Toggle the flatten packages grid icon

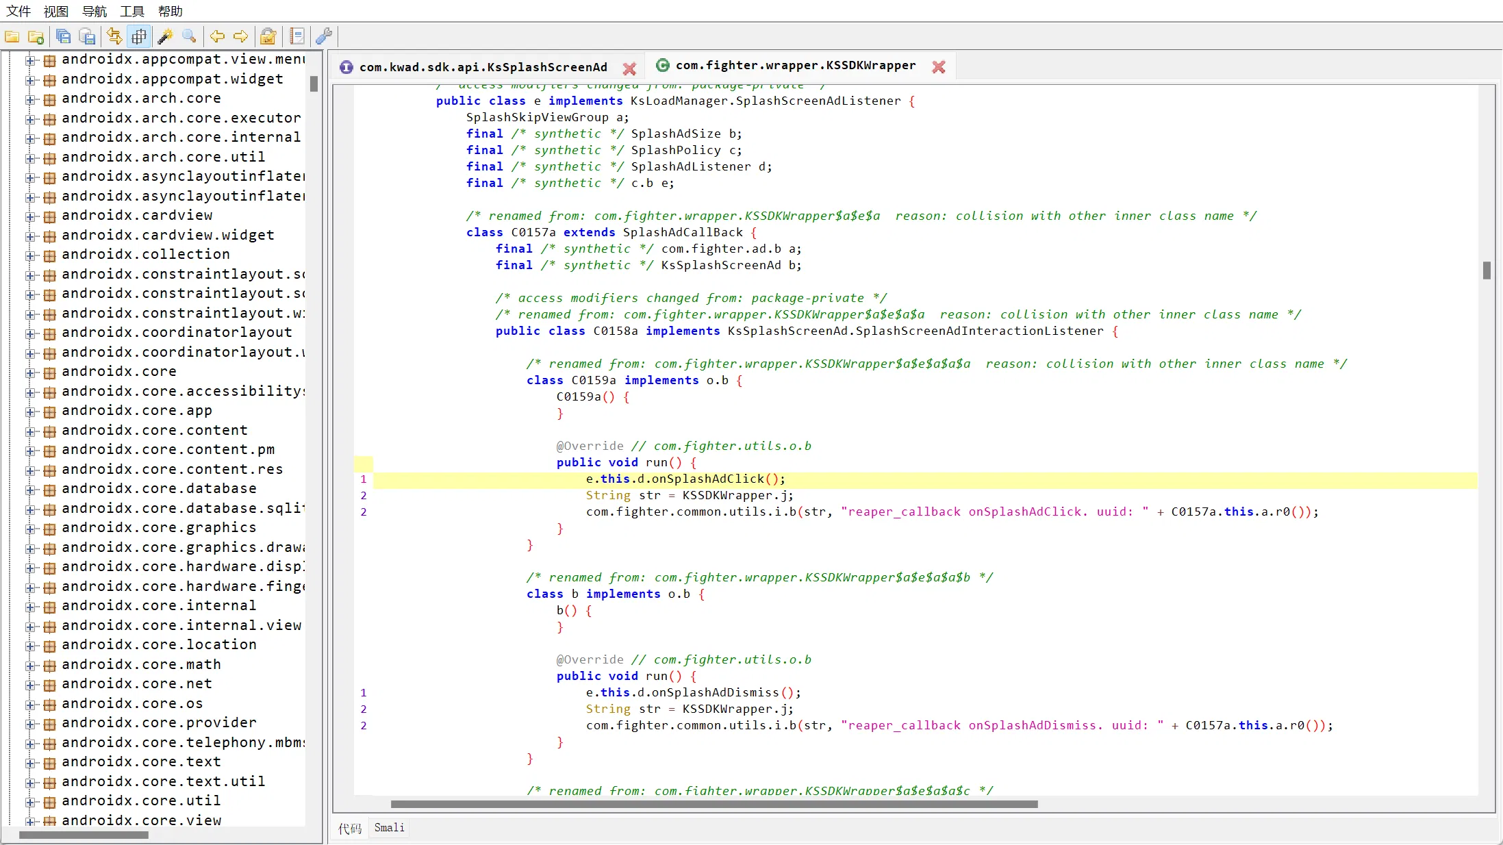tap(139, 36)
